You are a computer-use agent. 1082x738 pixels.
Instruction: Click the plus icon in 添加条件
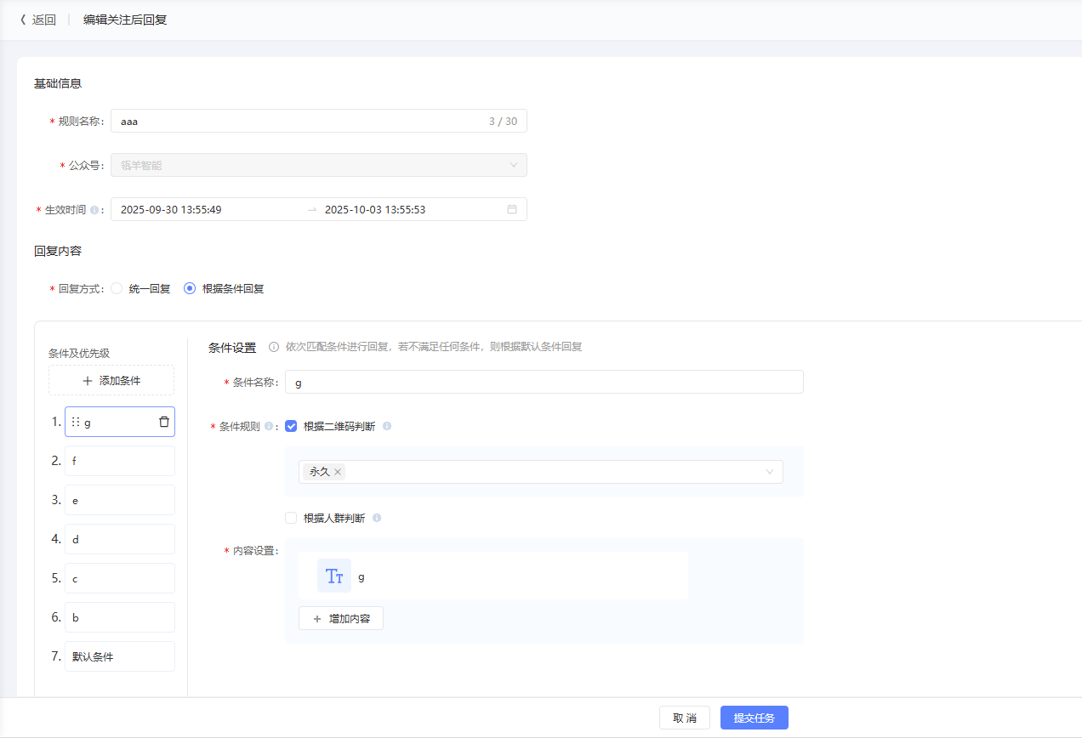click(x=88, y=381)
